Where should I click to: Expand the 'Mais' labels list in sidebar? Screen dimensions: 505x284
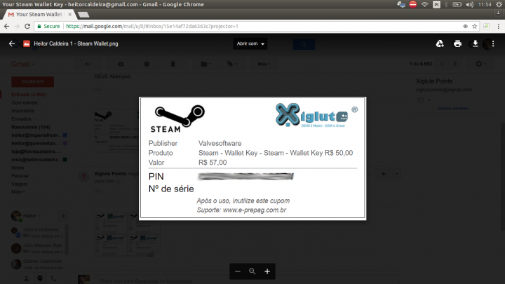tap(18, 192)
